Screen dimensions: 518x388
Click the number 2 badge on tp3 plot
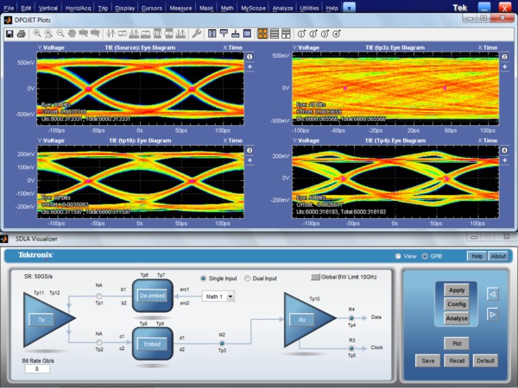tap(504, 57)
